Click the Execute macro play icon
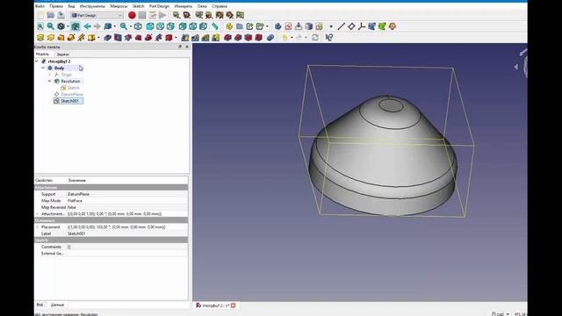This screenshot has height=316, width=562. point(162,15)
